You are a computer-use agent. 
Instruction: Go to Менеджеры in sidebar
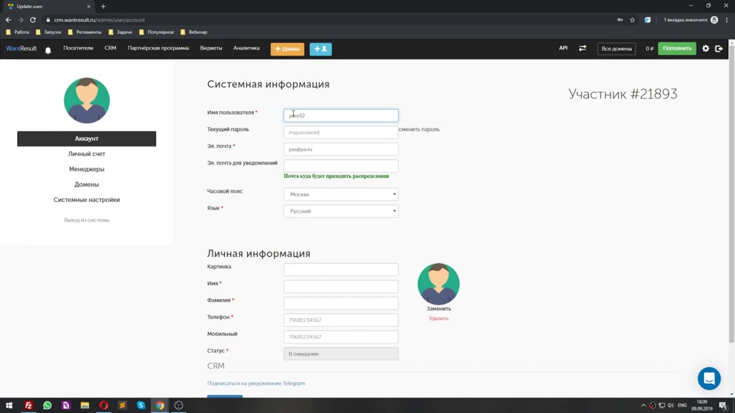point(87,169)
